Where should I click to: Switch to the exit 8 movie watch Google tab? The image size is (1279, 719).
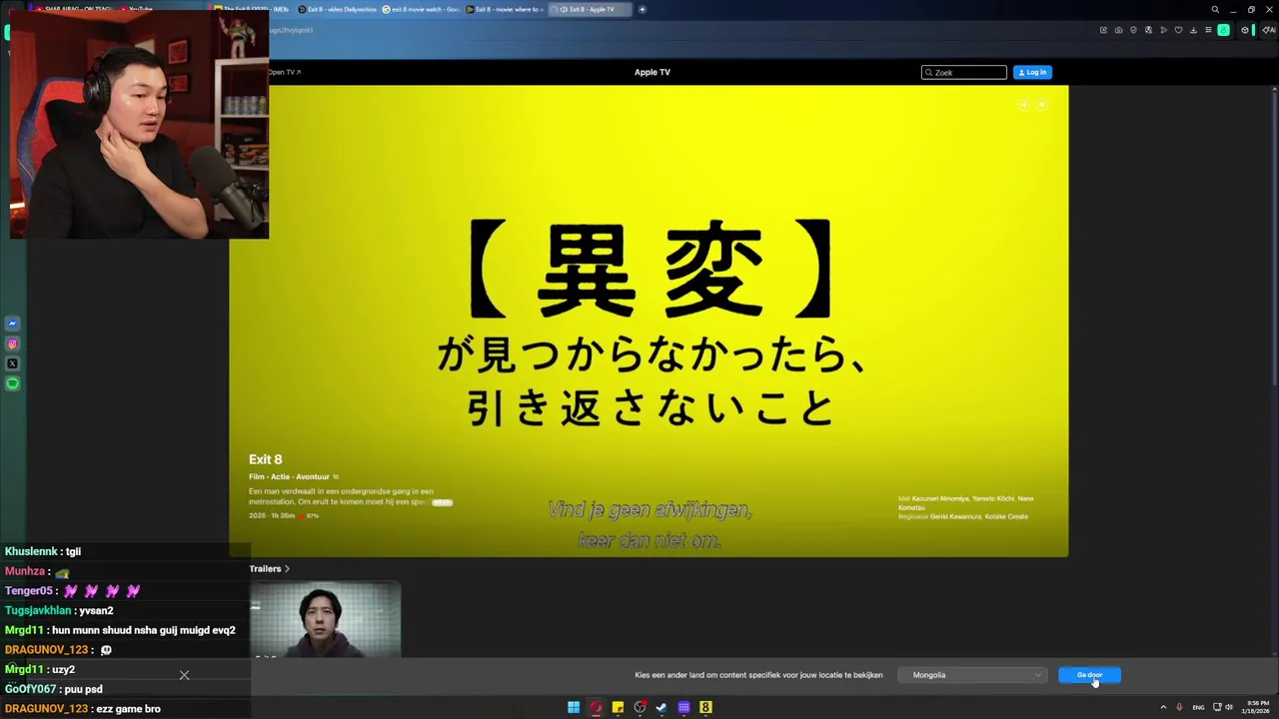(x=422, y=9)
